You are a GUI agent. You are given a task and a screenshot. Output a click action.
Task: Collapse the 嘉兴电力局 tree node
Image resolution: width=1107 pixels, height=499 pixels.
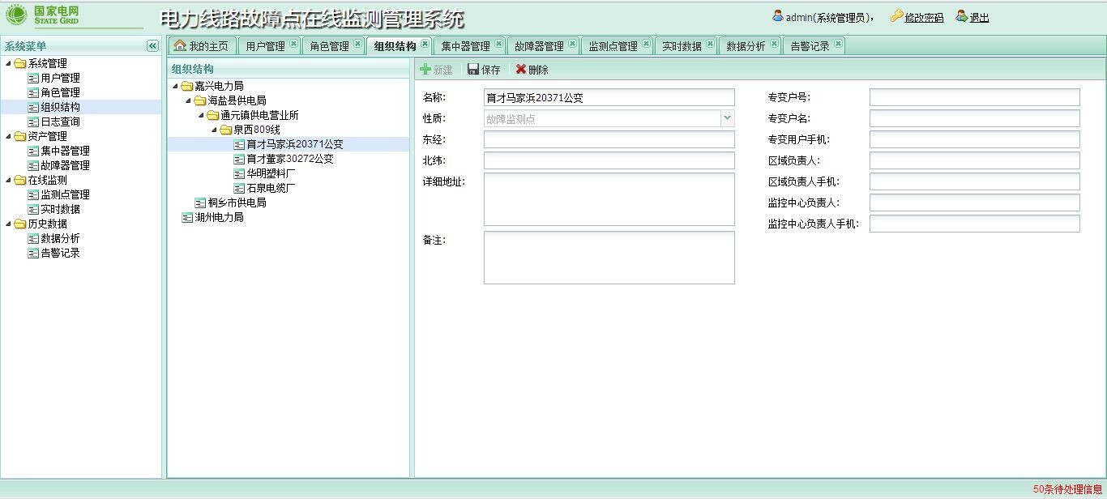pos(176,86)
